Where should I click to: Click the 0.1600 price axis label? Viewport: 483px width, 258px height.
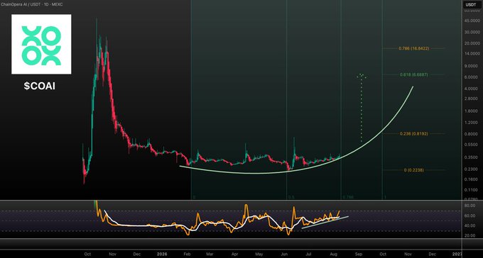click(472, 179)
